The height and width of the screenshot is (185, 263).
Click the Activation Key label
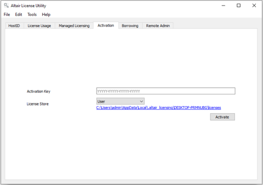coord(39,92)
